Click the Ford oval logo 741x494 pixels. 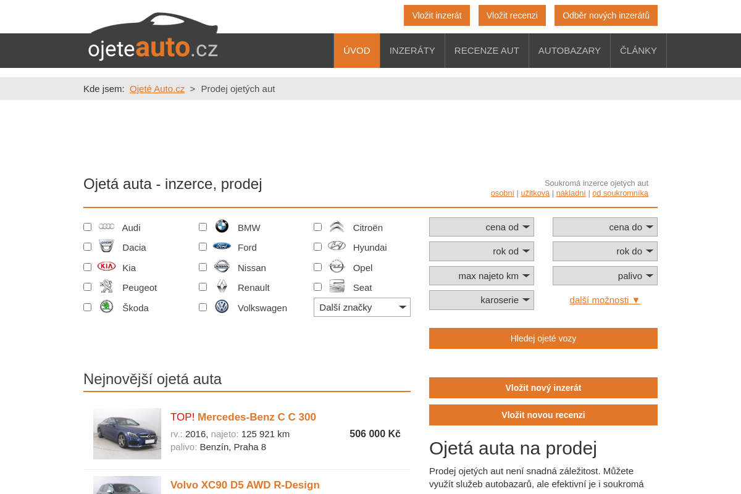pos(222,246)
